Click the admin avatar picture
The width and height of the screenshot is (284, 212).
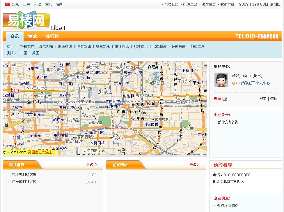[221, 79]
